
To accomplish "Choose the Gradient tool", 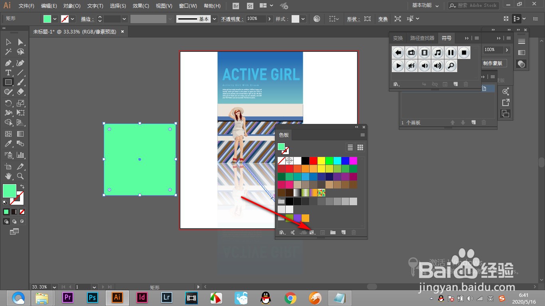I will coord(20,134).
